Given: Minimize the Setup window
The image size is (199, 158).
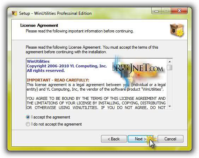Looking at the screenshot, I should pos(157,11).
